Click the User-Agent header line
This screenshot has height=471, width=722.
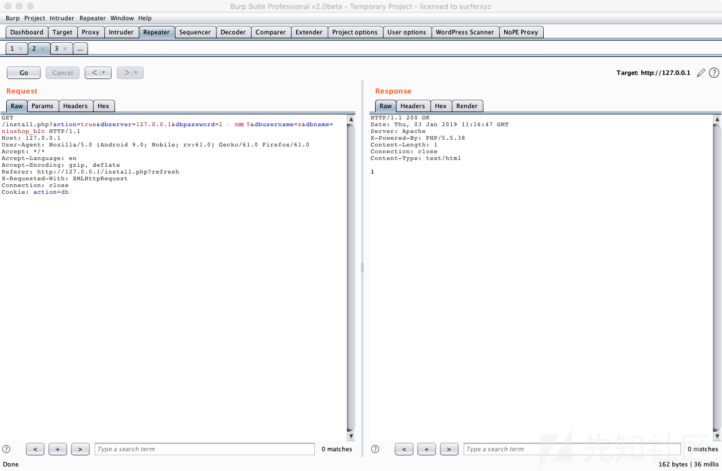click(x=156, y=145)
